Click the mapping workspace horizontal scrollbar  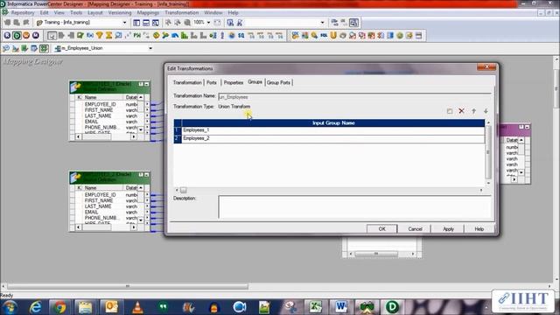(128, 286)
